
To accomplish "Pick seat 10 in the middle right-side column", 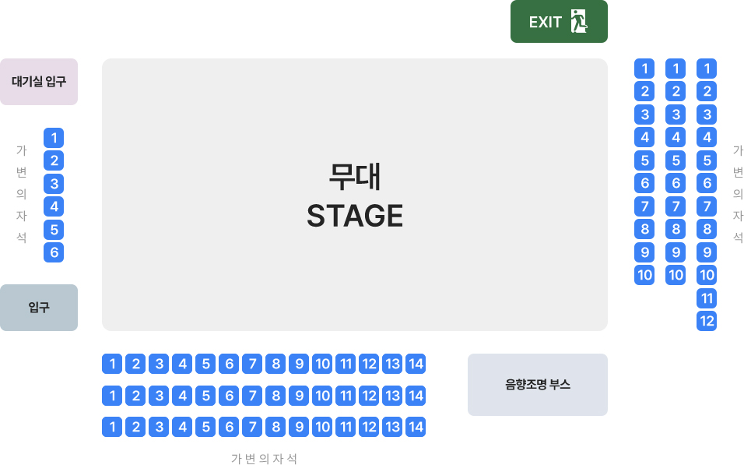I will tap(676, 275).
